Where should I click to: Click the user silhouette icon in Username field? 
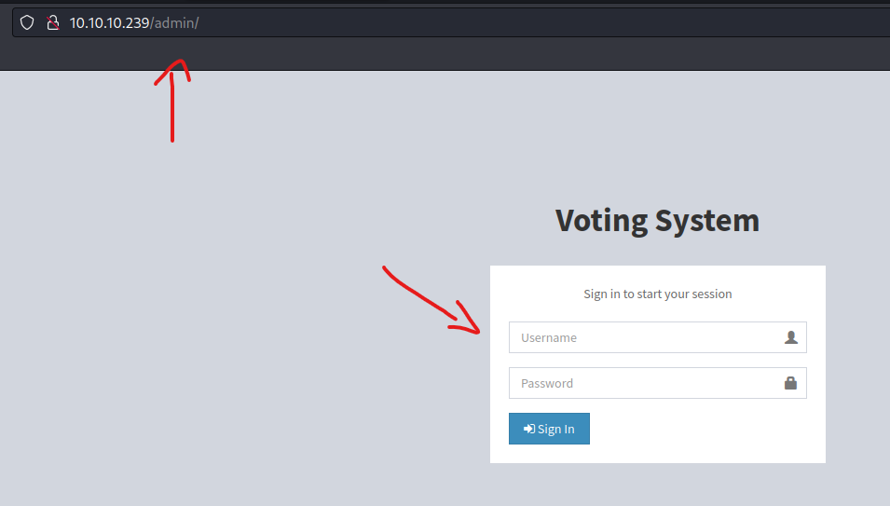[790, 337]
